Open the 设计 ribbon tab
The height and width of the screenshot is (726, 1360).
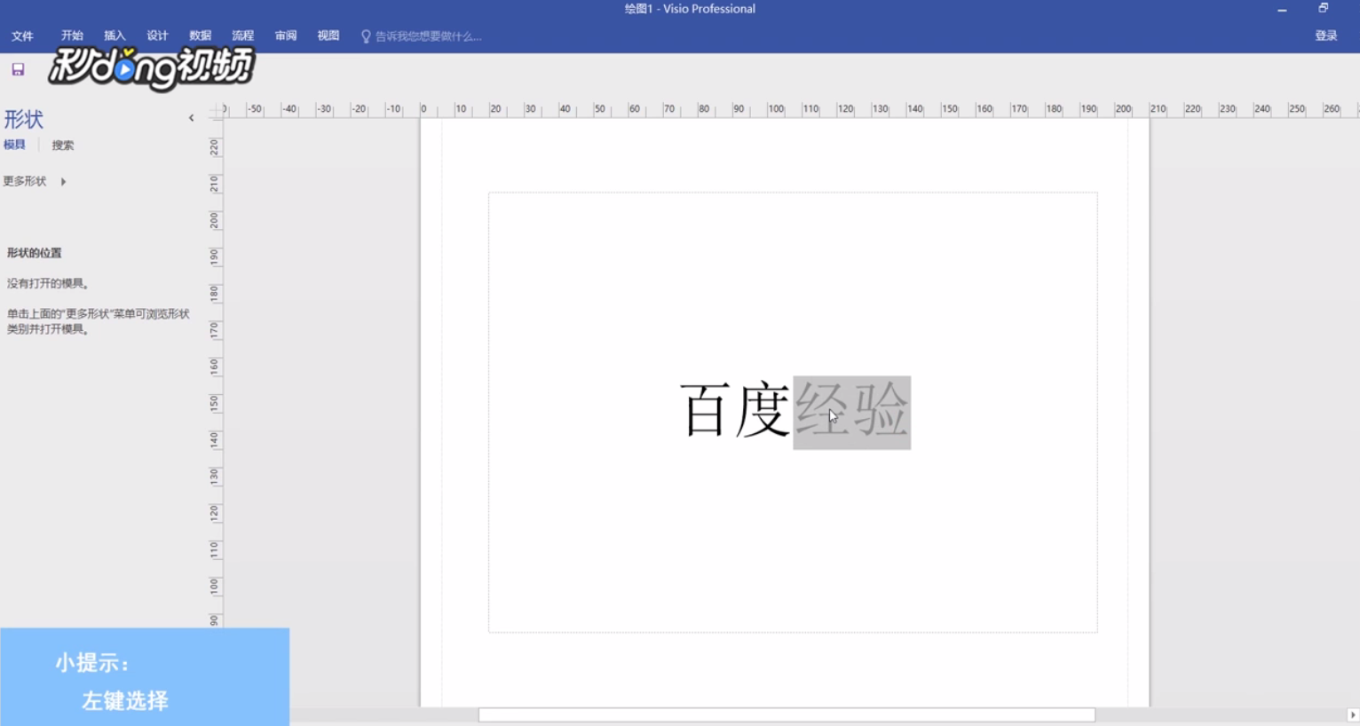pyautogui.click(x=157, y=36)
